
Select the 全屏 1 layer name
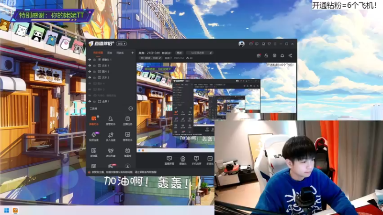[x=105, y=101]
